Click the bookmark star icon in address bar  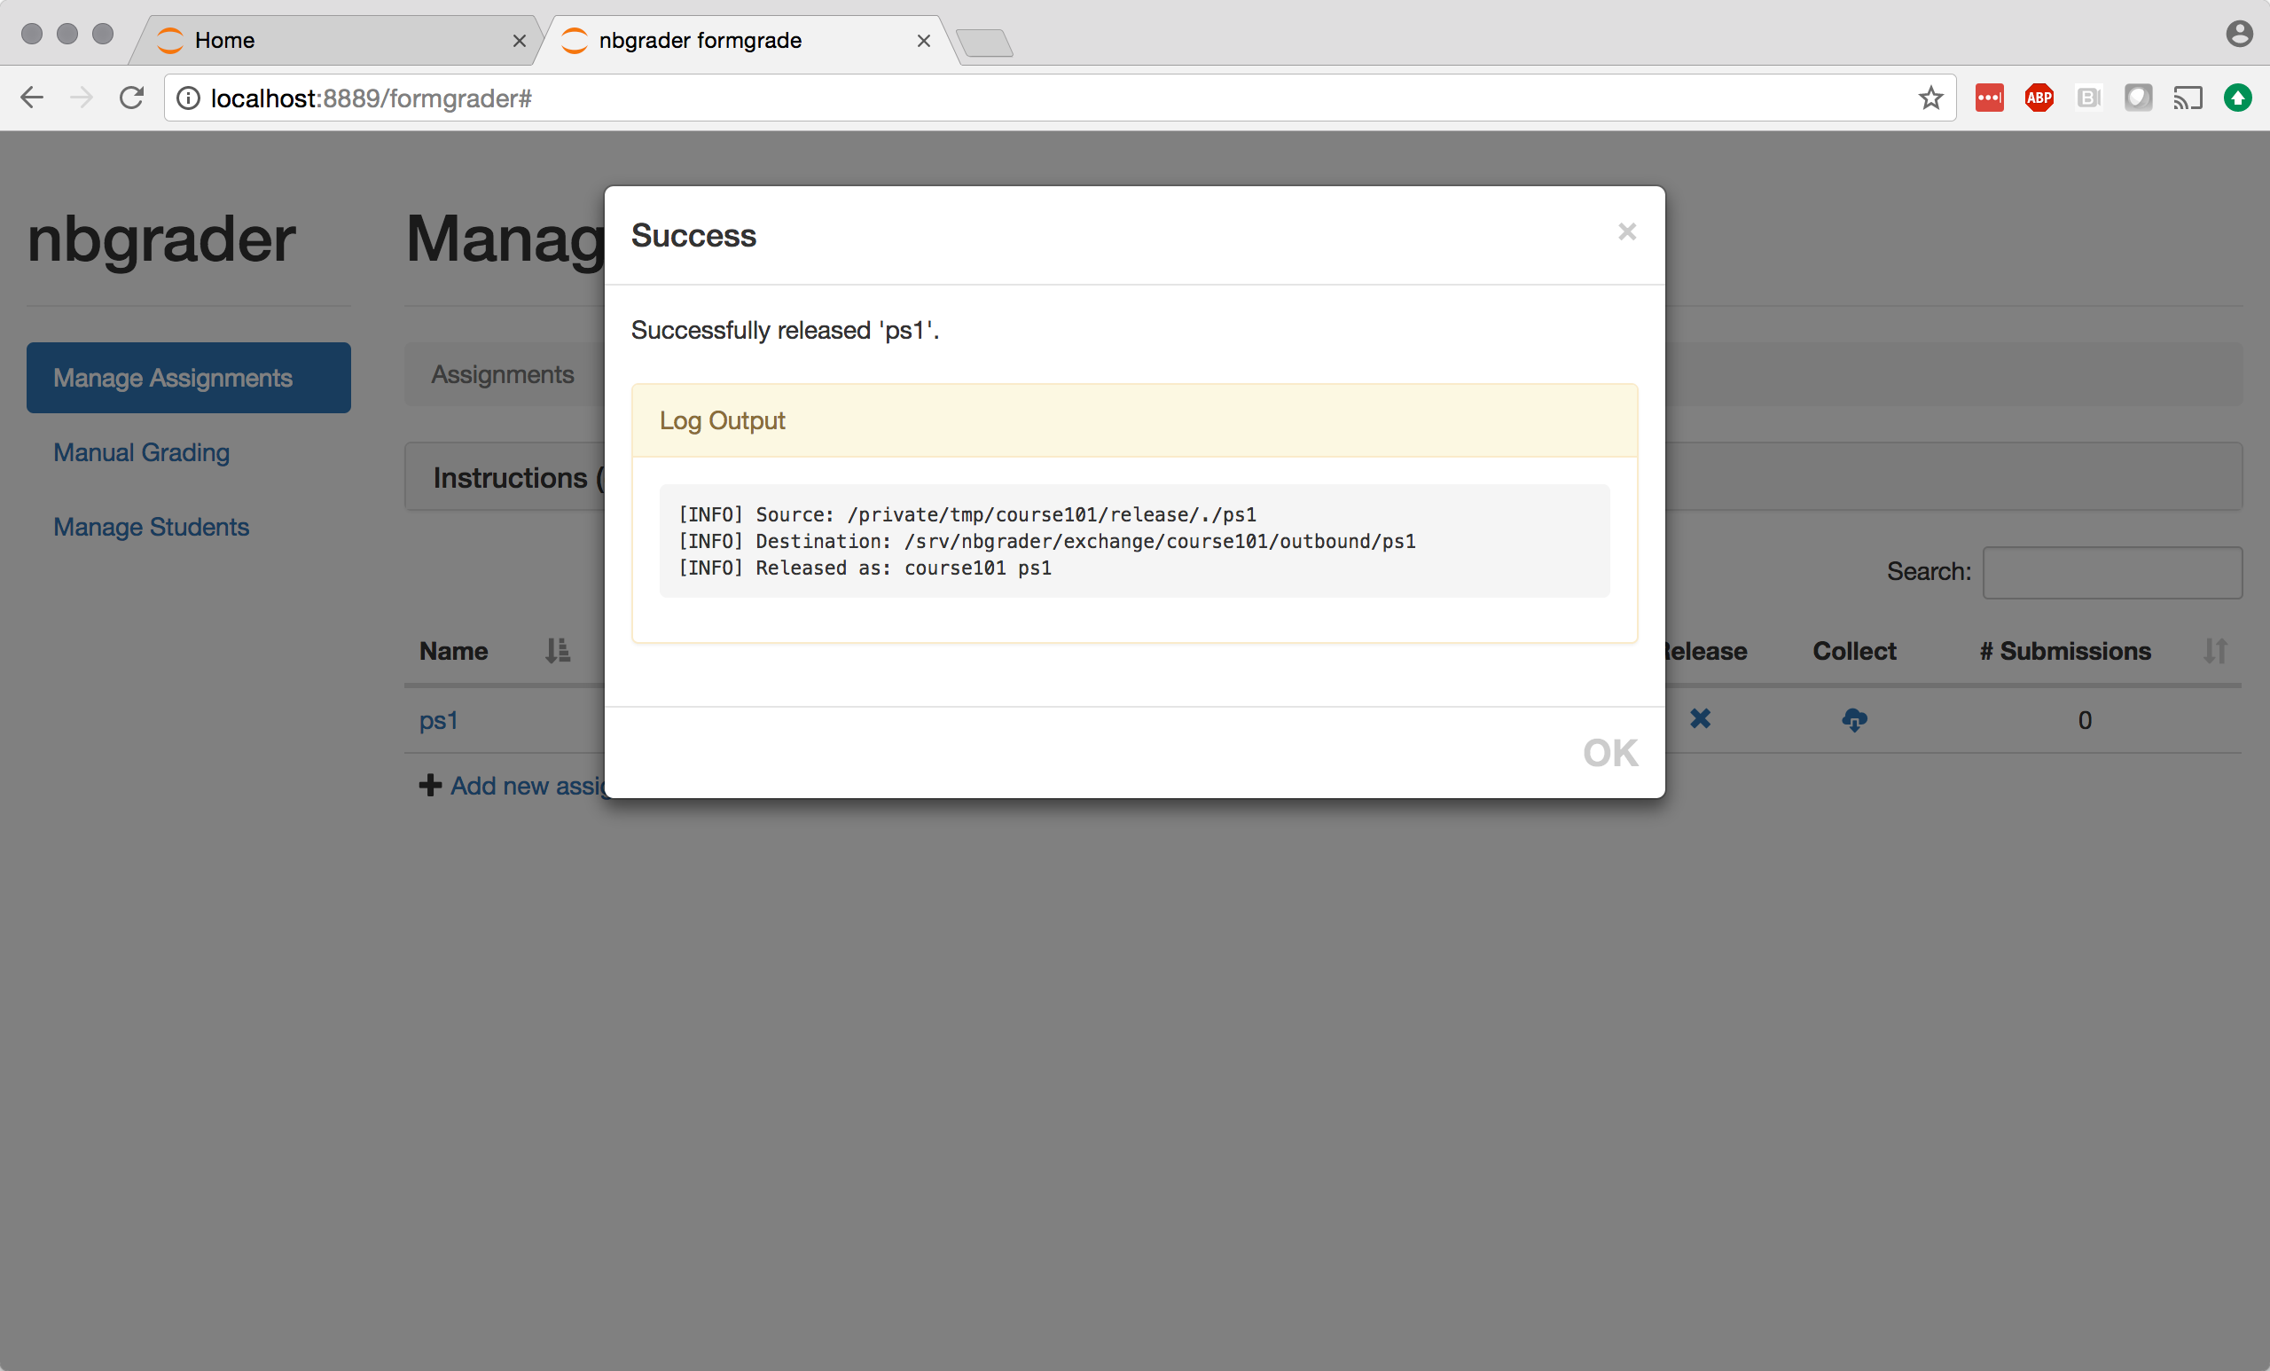1930,98
